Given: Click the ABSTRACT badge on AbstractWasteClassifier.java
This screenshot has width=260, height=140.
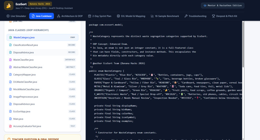Looking at the screenshot, I should 70,67.
